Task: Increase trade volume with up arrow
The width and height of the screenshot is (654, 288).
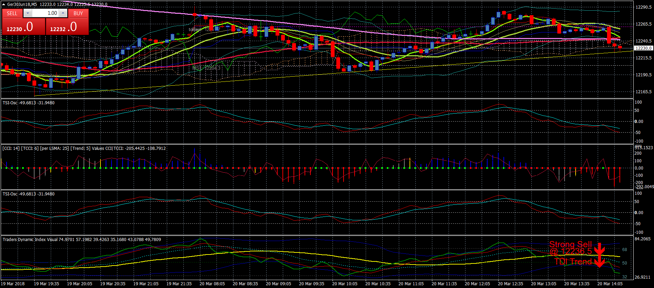Action: (x=63, y=13)
